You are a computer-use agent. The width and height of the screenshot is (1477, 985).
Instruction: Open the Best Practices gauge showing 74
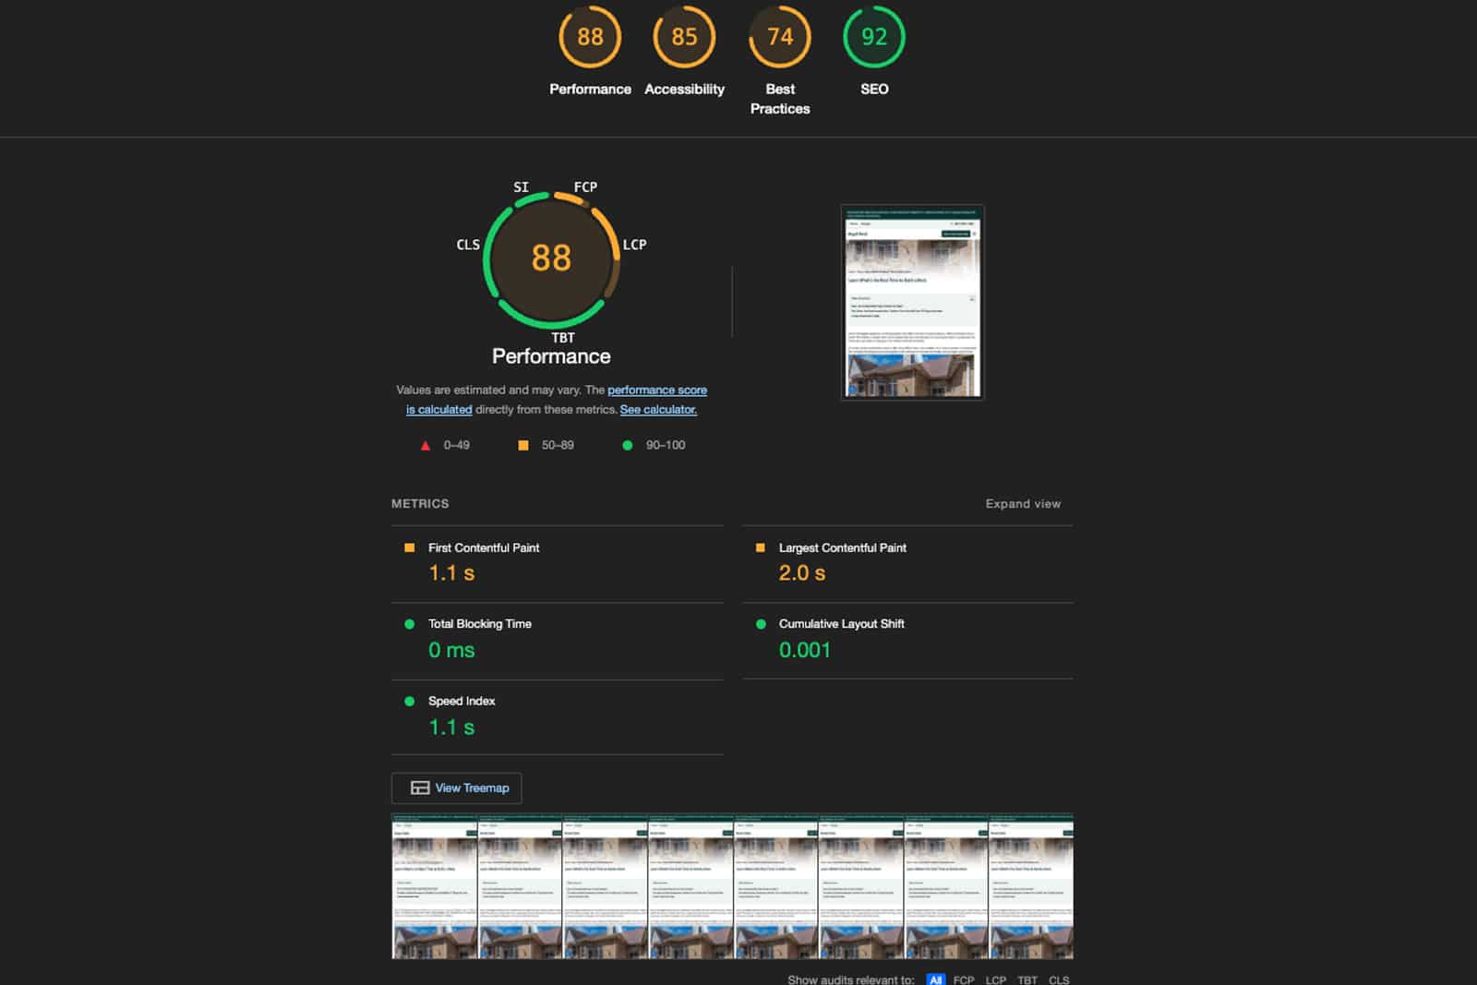point(780,38)
